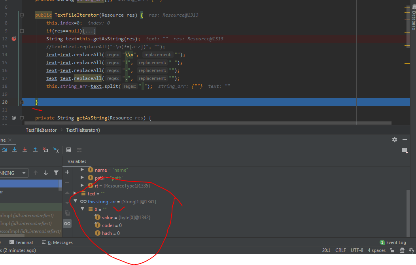Move the watch up in the Variables panel

(x=67, y=193)
